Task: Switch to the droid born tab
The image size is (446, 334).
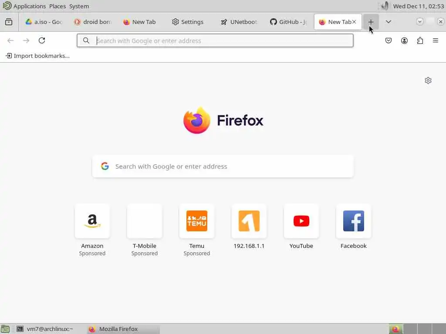Action: (92, 22)
